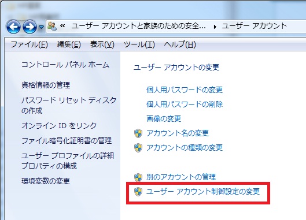Open the ファイル(F) menu
This screenshot has height=220, width=306.
[30, 44]
